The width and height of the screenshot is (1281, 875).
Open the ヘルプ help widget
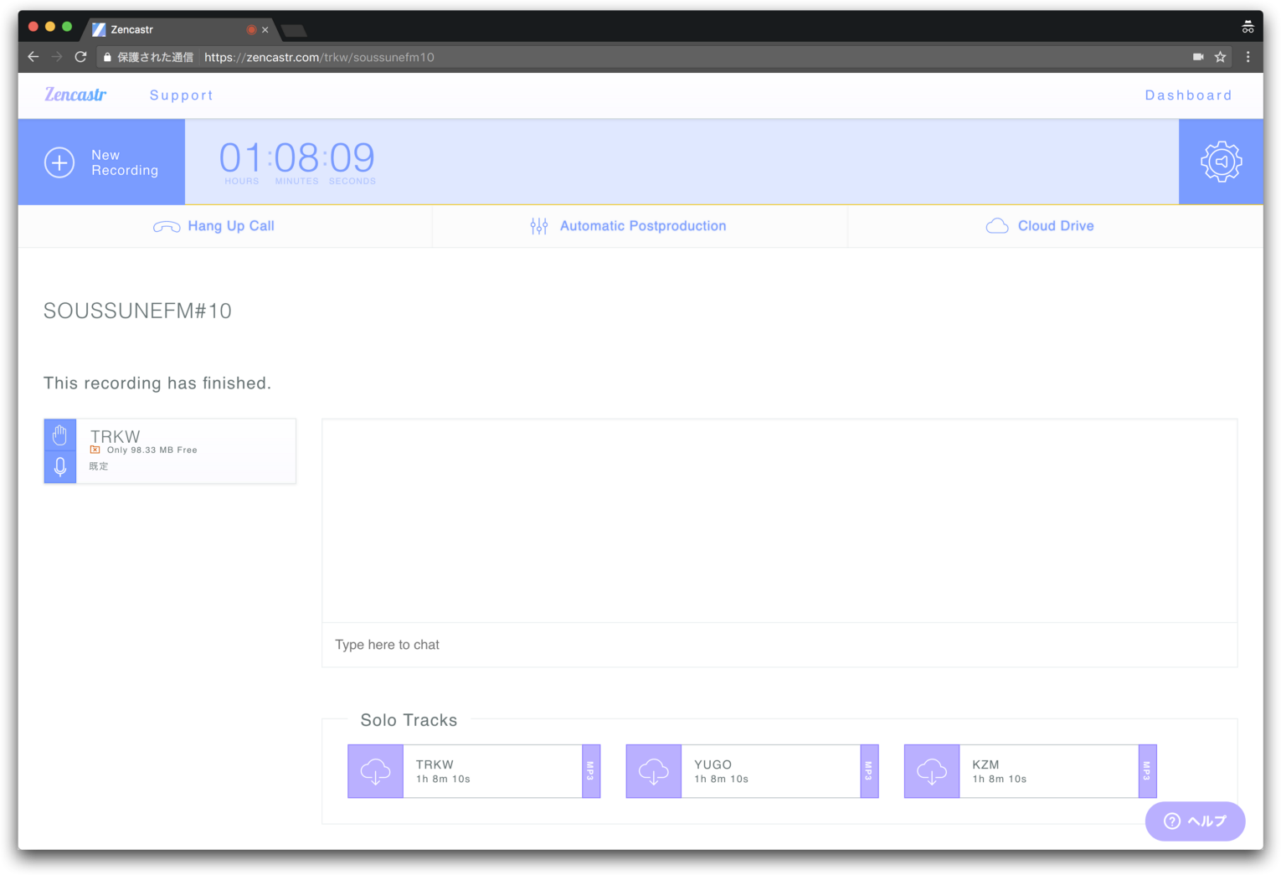coord(1195,821)
